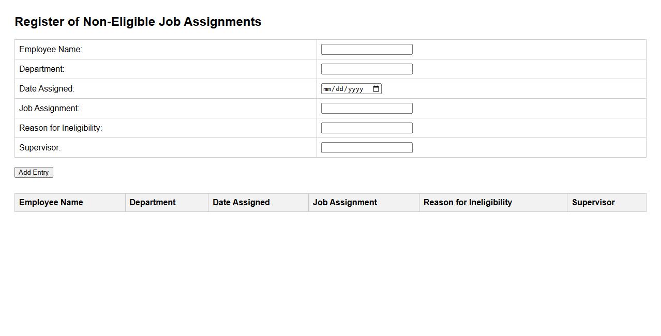Click the "Reason for Ineligibility:" form label

[x=61, y=128]
